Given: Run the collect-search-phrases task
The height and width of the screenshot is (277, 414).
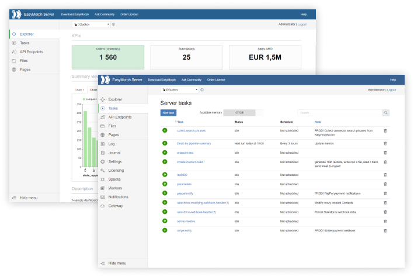Looking at the screenshot, I should point(165,130).
